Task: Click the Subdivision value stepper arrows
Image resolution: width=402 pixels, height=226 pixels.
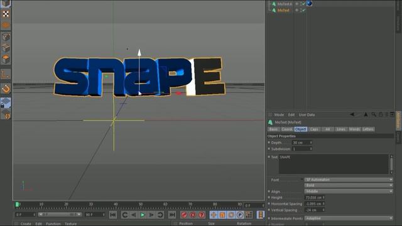Action: tap(311, 149)
